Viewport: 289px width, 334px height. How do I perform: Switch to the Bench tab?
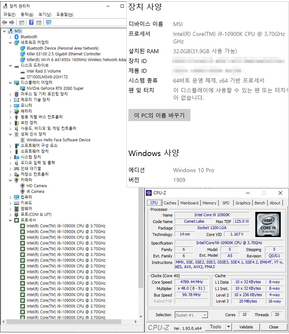point(260,203)
